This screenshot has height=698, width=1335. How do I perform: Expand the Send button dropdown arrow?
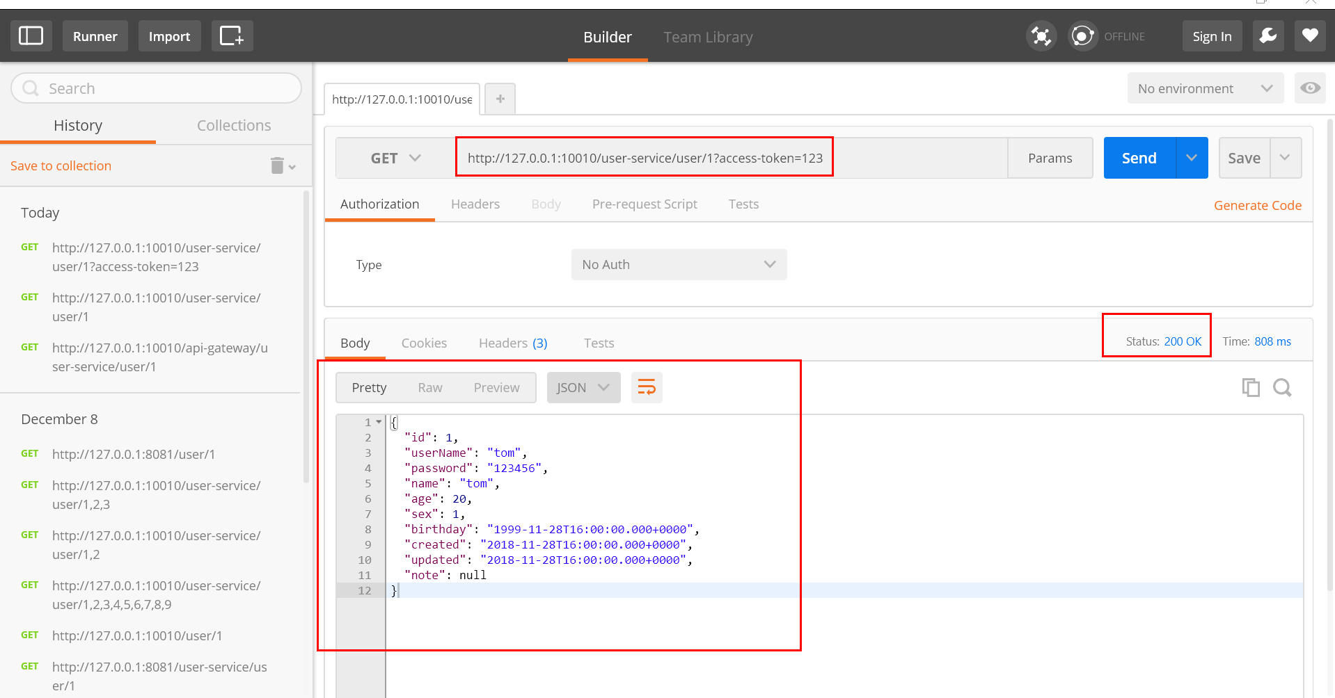pyautogui.click(x=1192, y=159)
